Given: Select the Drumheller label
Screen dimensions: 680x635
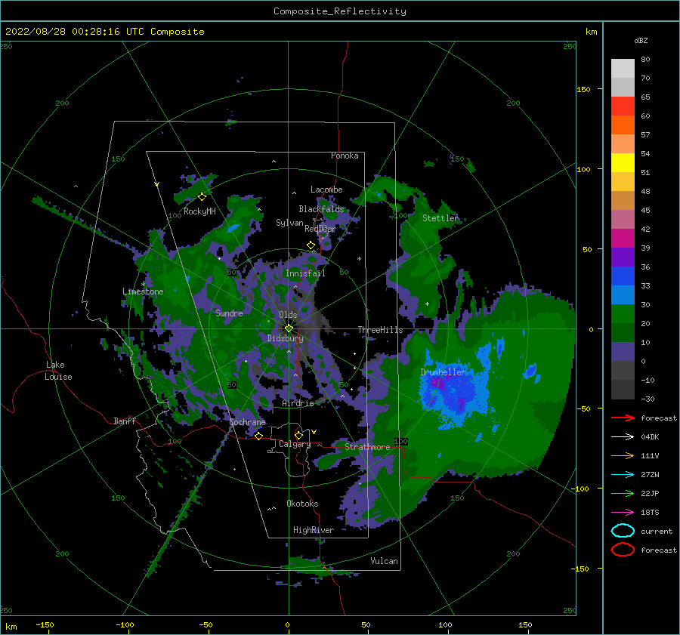Looking at the screenshot, I should 443,372.
